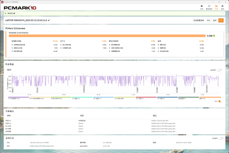Viewport: 229px width, 153px height.
Task: Toggle the 电池电量 (%) battery legend series
Action: click(189, 98)
